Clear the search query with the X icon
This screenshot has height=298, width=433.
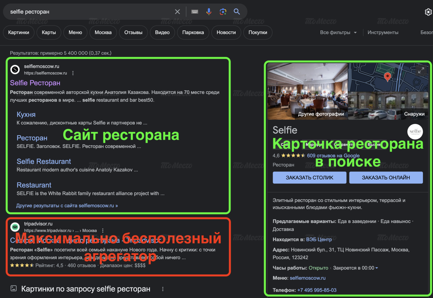coord(177,12)
